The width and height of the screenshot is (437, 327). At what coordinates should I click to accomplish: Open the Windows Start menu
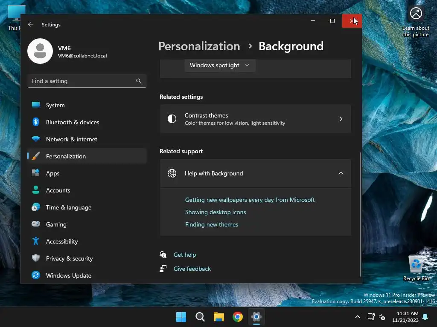pyautogui.click(x=181, y=317)
